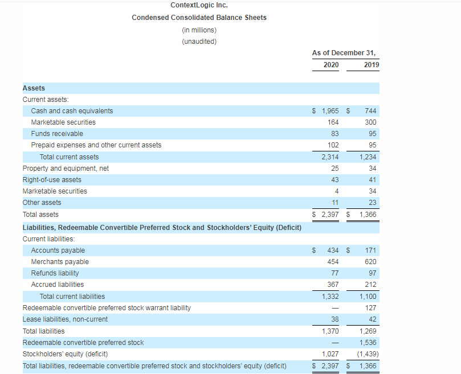Click the Stockholders' equity 2020 value 1,027
This screenshot has height=374, width=461.
point(330,354)
